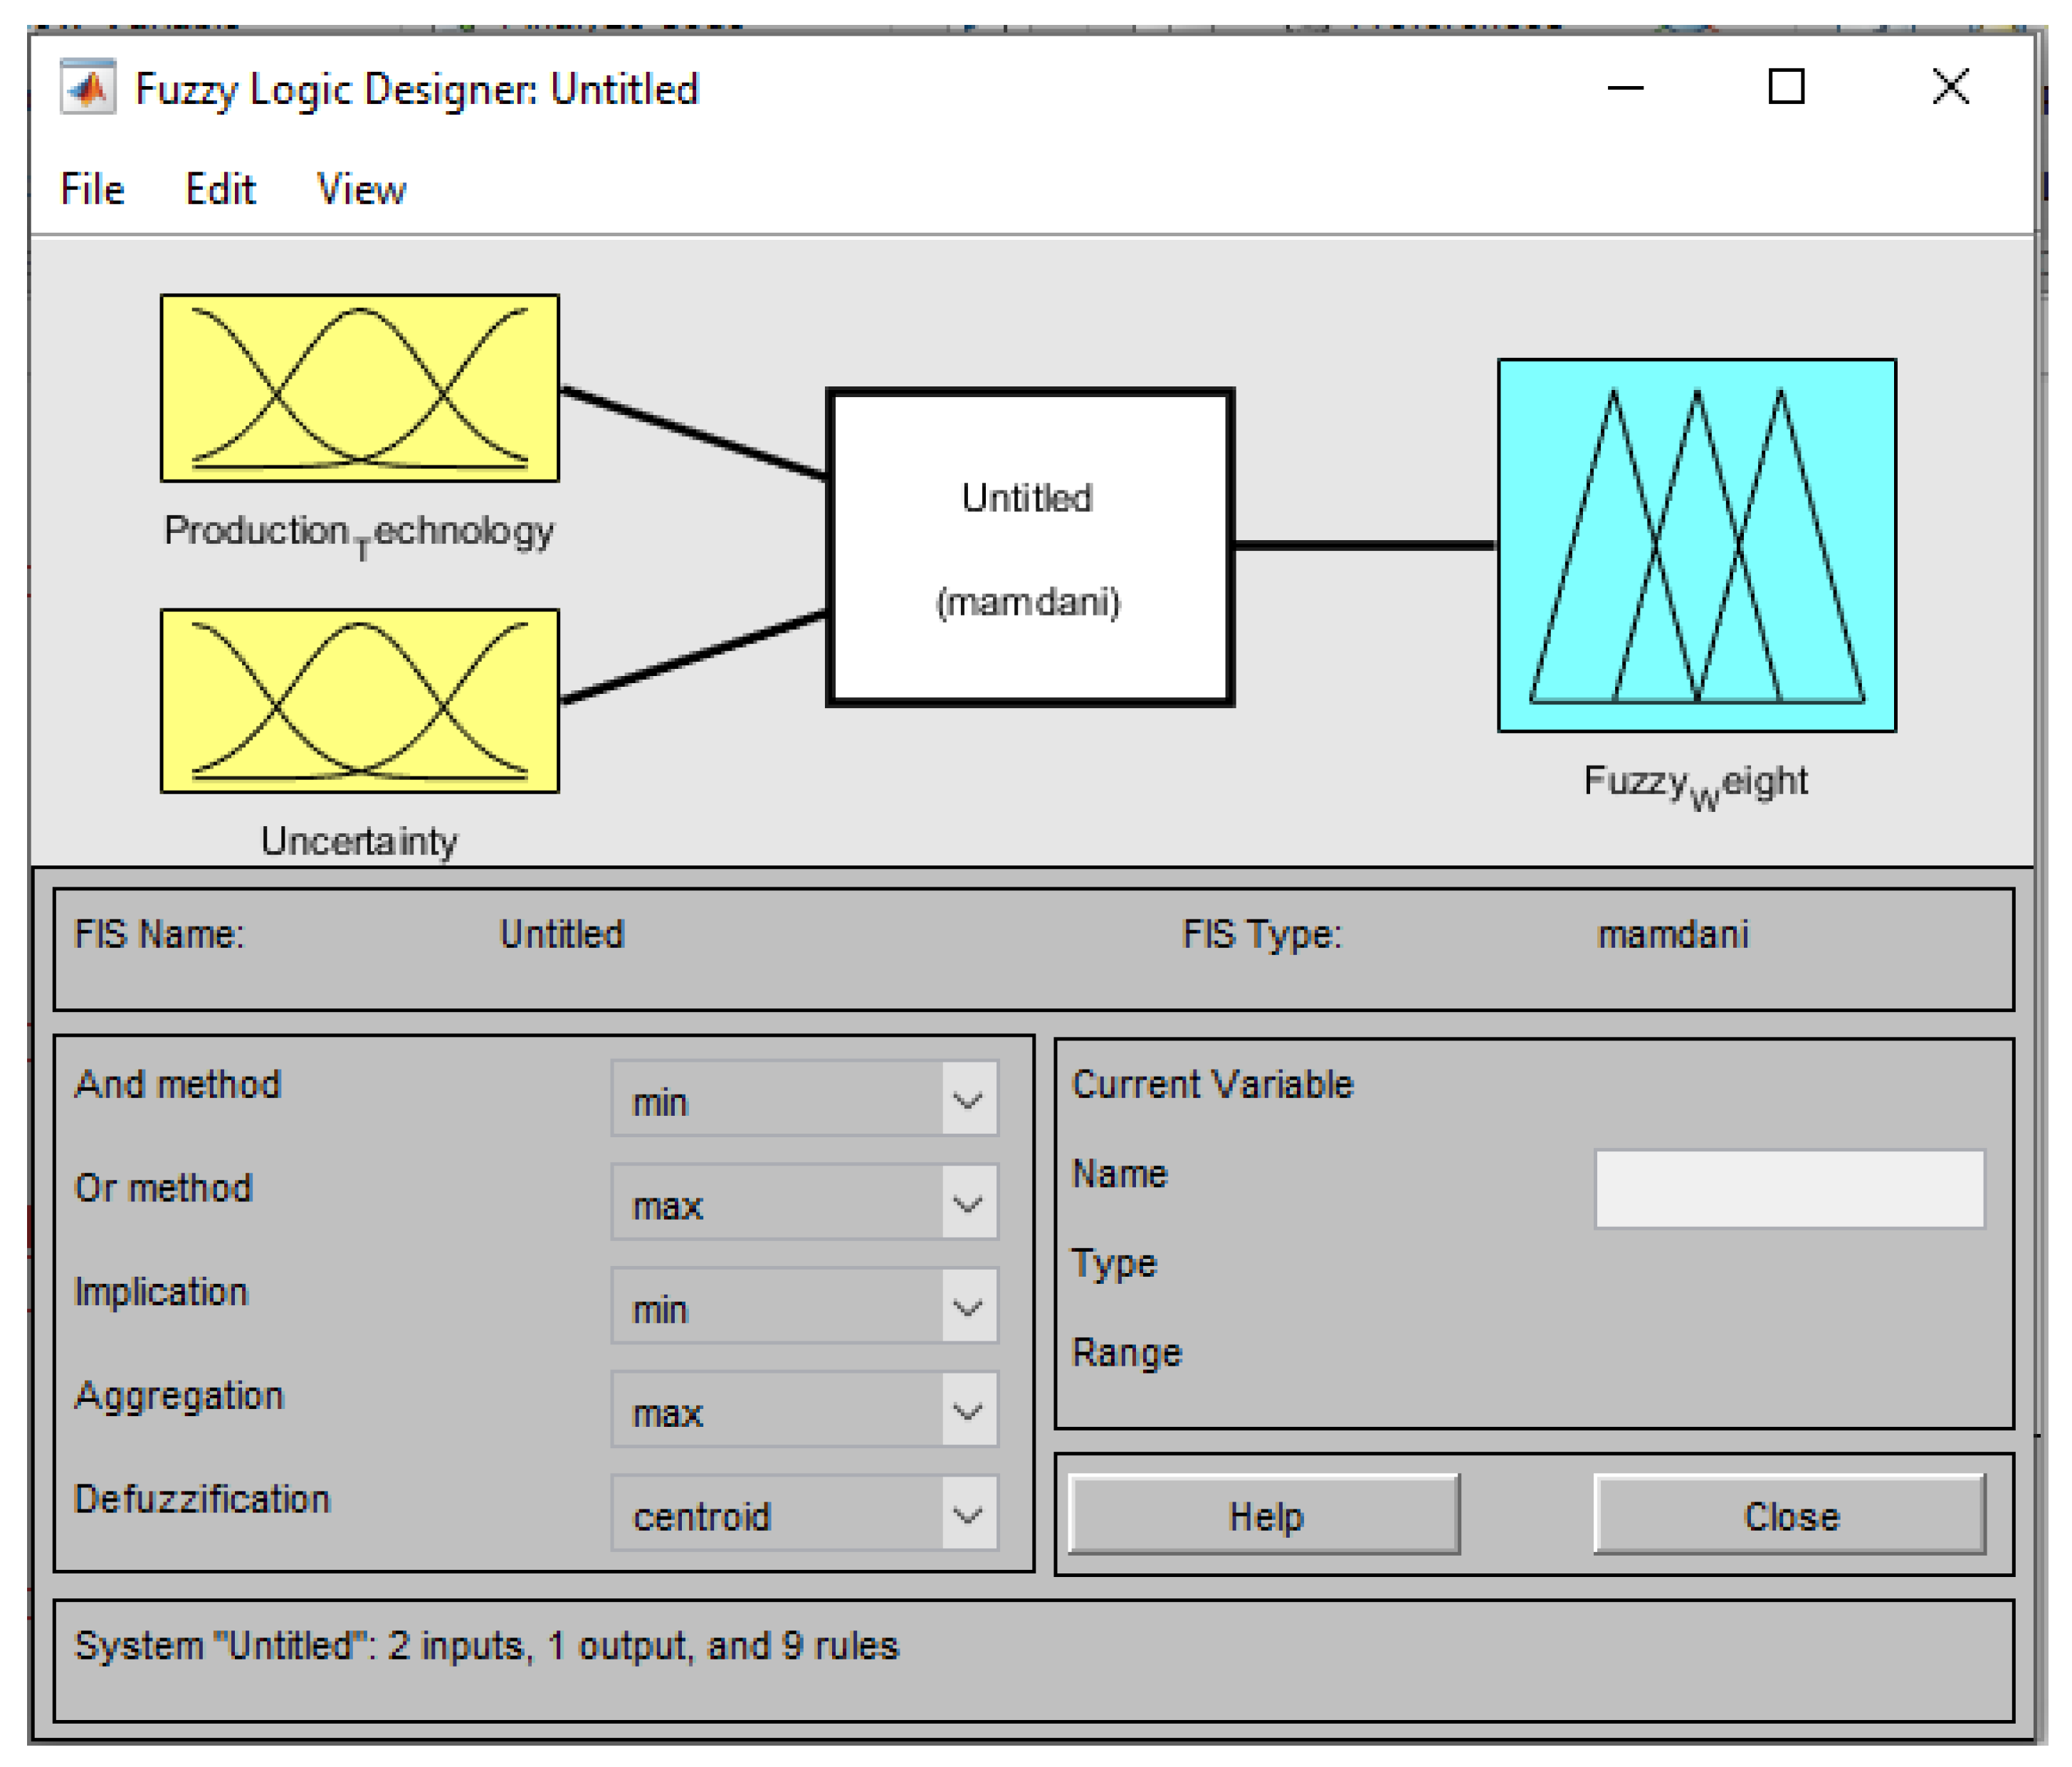Click the MATLAB icon in title bar
The image size is (2072, 1767).
88,88
